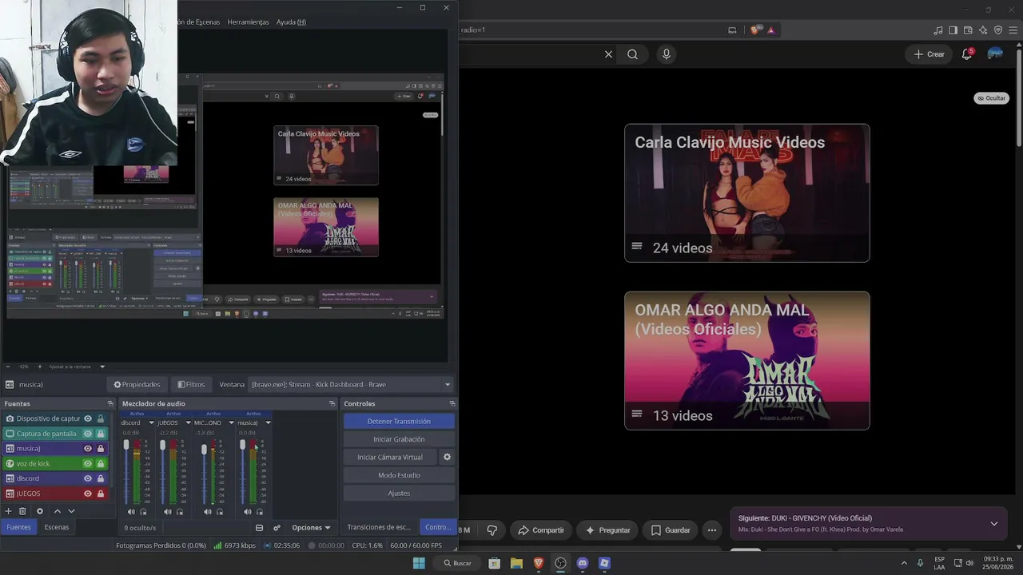The height and width of the screenshot is (575, 1023).
Task: Open source properties gear below Fuentes list
Action: click(40, 511)
